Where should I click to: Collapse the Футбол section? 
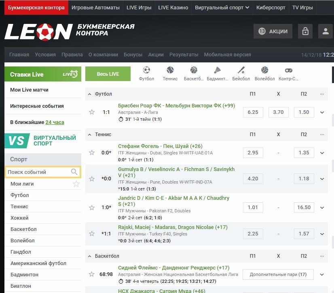point(90,94)
